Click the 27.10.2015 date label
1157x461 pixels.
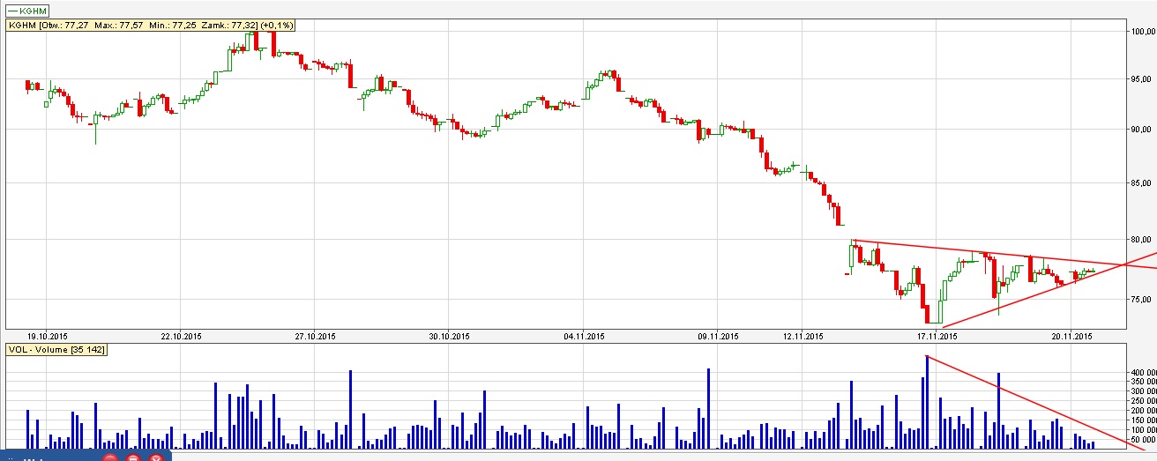(x=315, y=336)
